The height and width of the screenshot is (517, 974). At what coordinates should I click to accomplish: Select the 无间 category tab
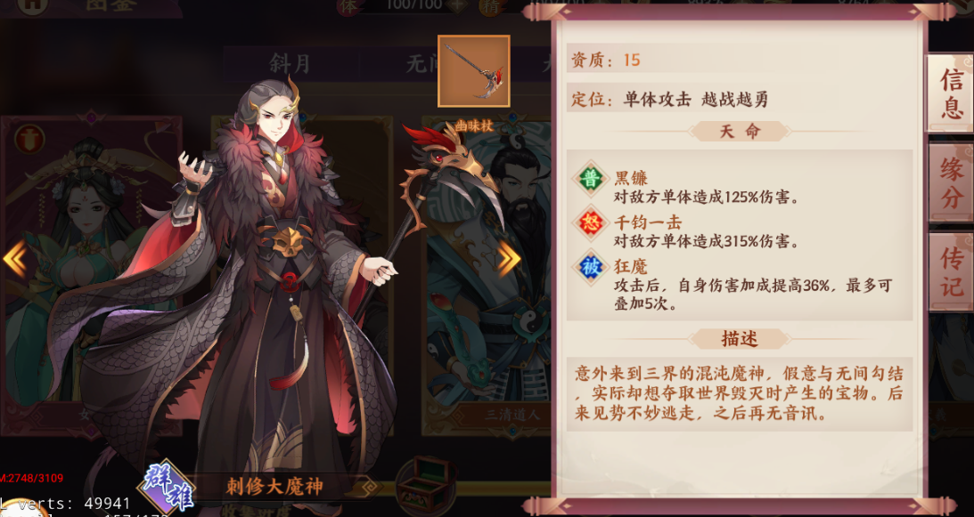tap(423, 63)
